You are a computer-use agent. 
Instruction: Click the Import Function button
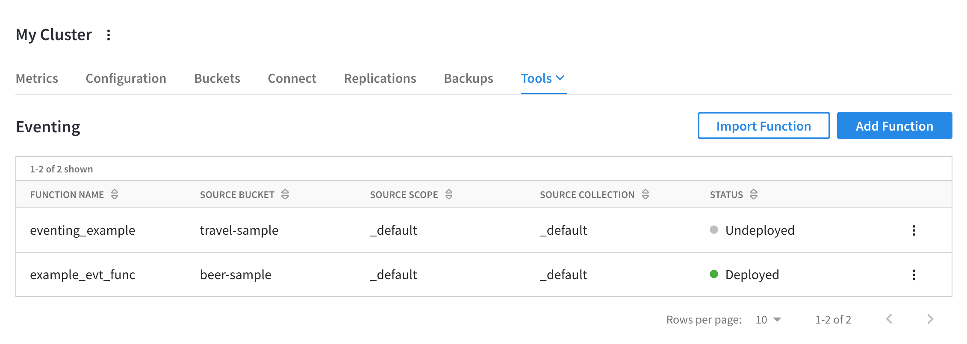[763, 126]
